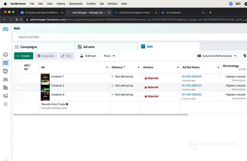Click info icon beside Results from 3 ads
Screen dimensions: 247x161
pos(67,104)
